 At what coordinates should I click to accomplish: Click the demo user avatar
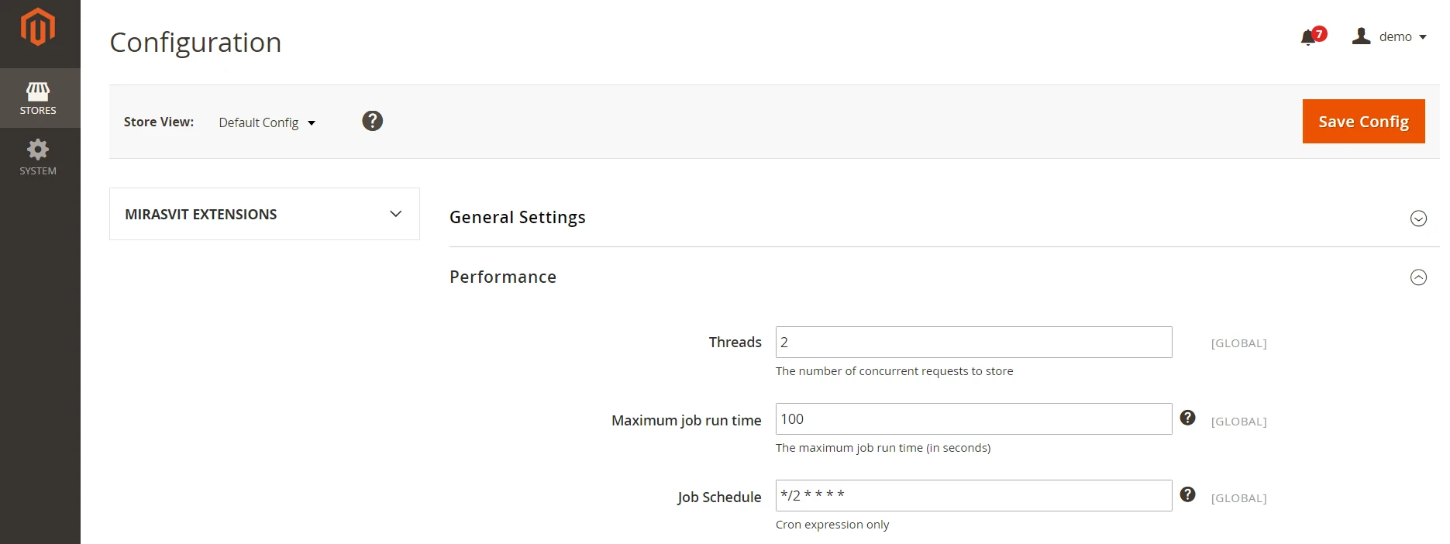click(x=1361, y=36)
